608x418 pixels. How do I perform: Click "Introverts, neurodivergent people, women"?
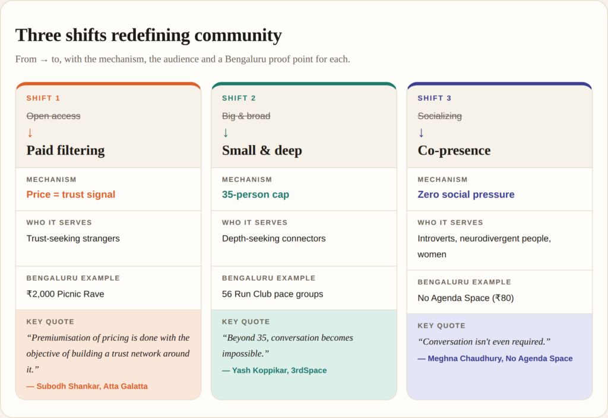484,246
